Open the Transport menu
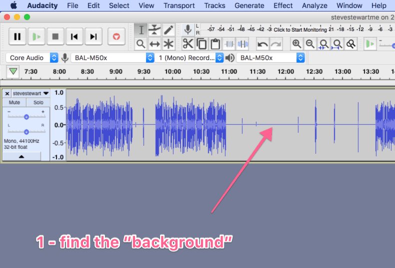395x268 pixels. [179, 6]
